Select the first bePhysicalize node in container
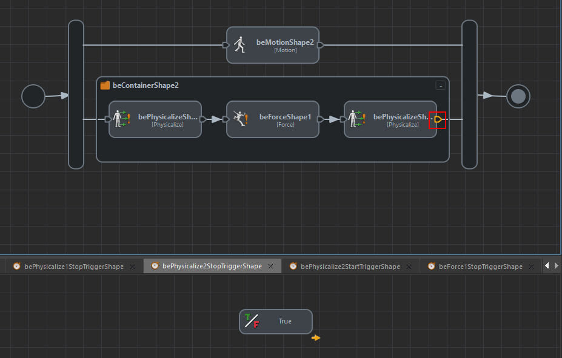Image resolution: width=562 pixels, height=358 pixels. pyautogui.click(x=155, y=119)
